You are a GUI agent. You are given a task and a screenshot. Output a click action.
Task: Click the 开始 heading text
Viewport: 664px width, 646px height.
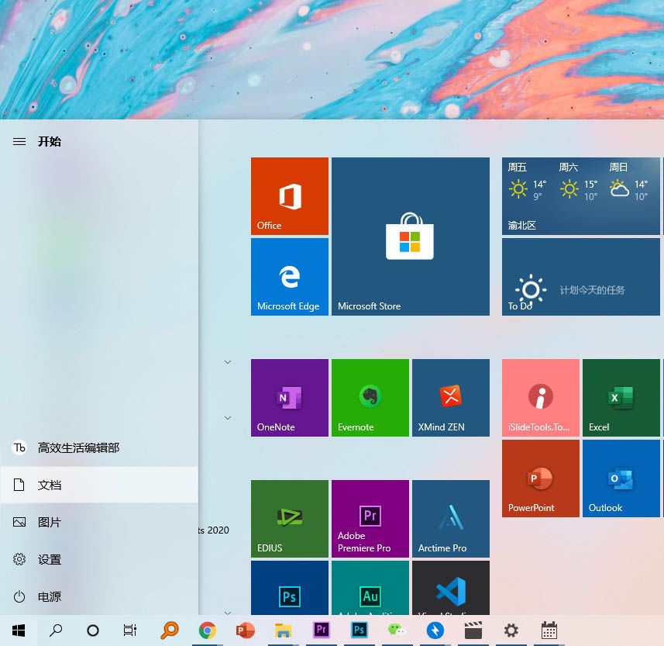pos(50,142)
